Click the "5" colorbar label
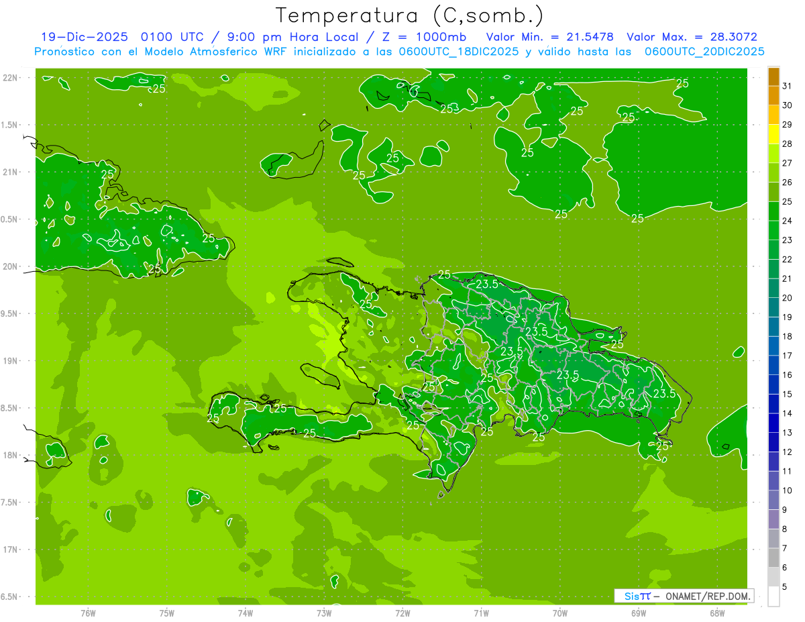 784,587
